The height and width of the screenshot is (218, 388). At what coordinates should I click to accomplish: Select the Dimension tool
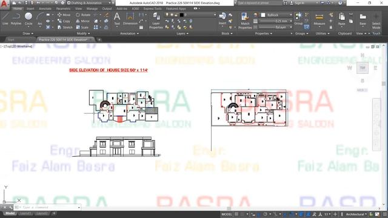130,19
